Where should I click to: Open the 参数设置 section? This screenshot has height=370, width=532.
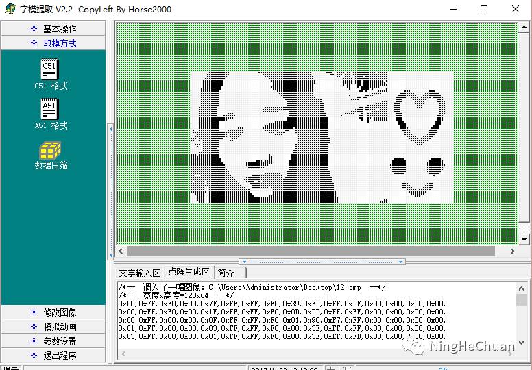[53, 341]
